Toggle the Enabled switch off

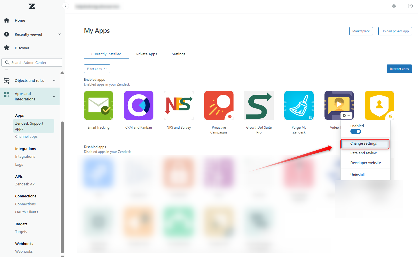(x=356, y=131)
